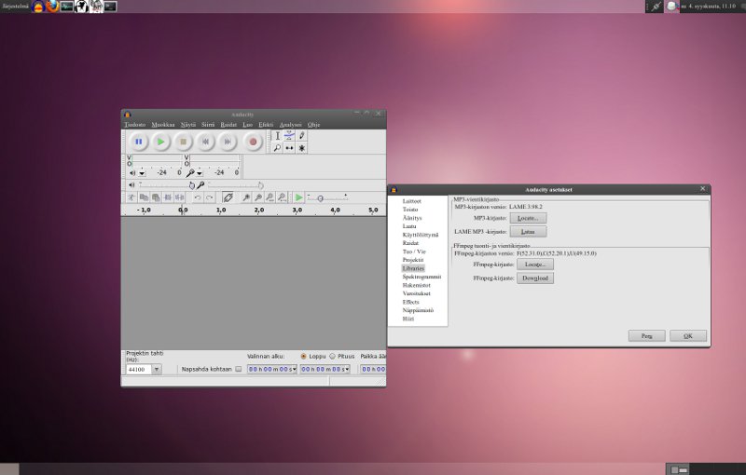Open the output meter dropdown arrow

point(142,173)
